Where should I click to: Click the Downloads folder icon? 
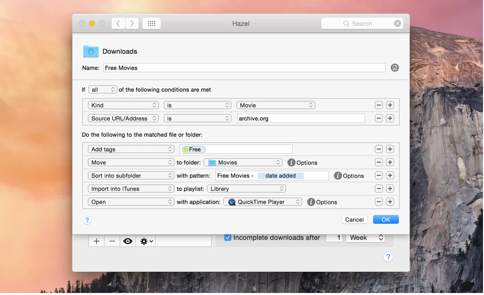tap(91, 51)
